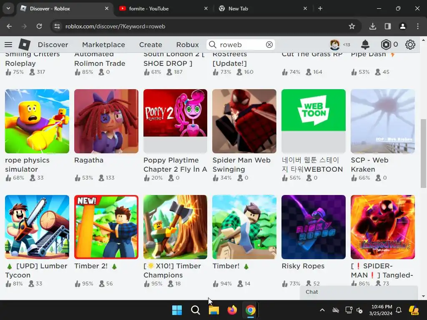Viewport: 427px width, 320px height.
Task: Show hidden system tray icons
Action: [x=322, y=310]
